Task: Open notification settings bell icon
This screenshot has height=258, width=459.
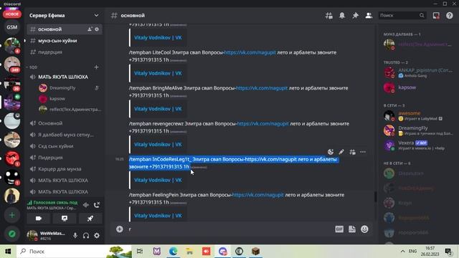Action: coord(342,16)
